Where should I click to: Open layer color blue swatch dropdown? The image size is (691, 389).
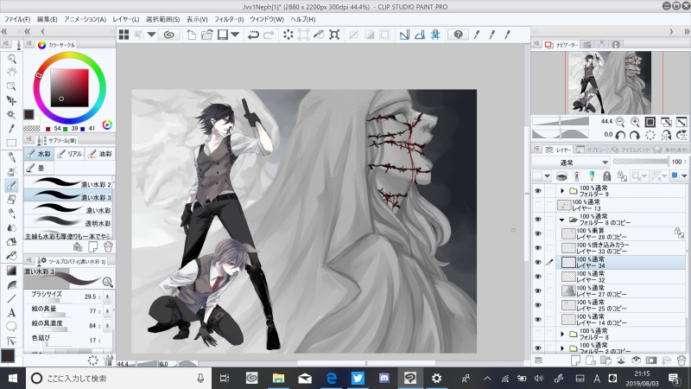684,176
